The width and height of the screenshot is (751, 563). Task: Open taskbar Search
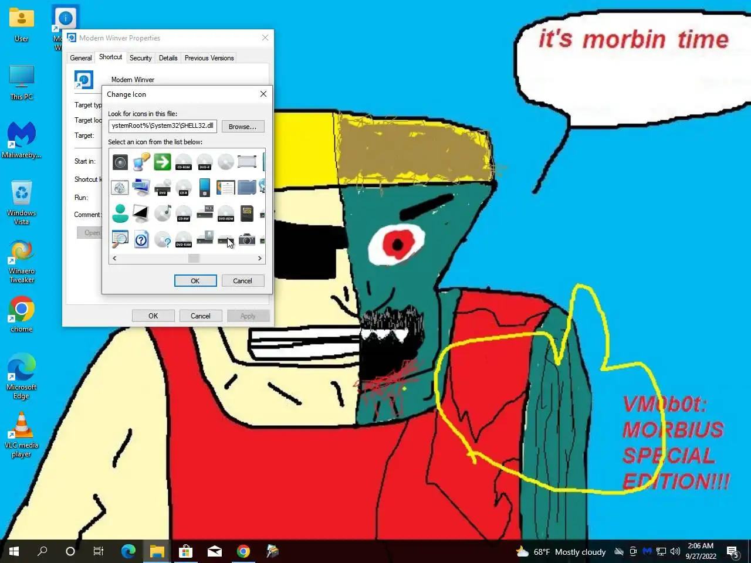click(x=42, y=551)
